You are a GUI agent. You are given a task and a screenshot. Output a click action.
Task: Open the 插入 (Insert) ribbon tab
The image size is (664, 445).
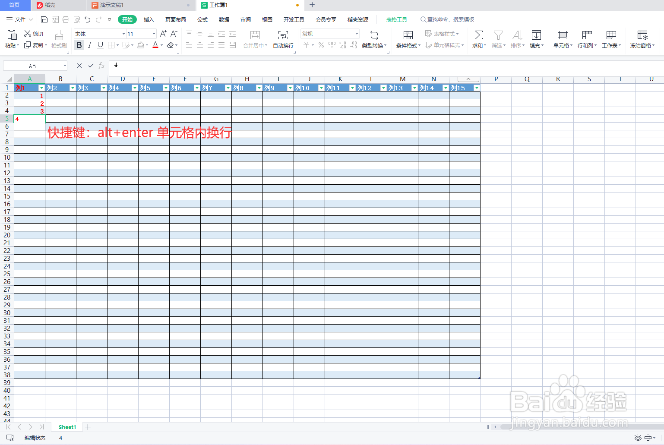[149, 19]
